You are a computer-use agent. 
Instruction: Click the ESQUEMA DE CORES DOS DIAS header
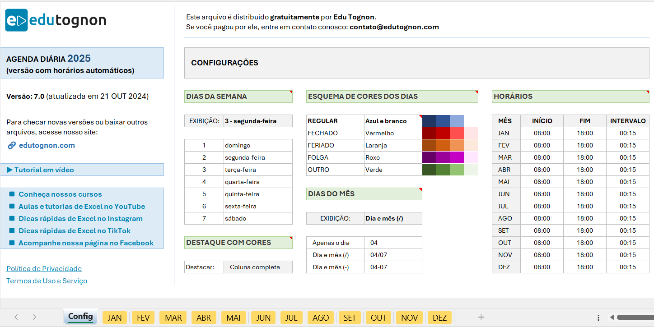392,97
